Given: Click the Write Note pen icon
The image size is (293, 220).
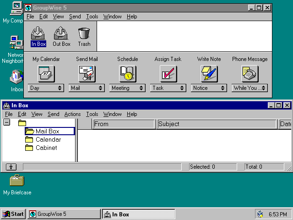Looking at the screenshot, I should 209,74.
